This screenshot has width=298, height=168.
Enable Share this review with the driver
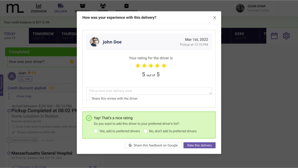click(88, 98)
